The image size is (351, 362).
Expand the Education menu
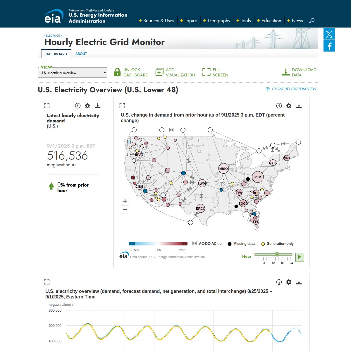coord(269,21)
